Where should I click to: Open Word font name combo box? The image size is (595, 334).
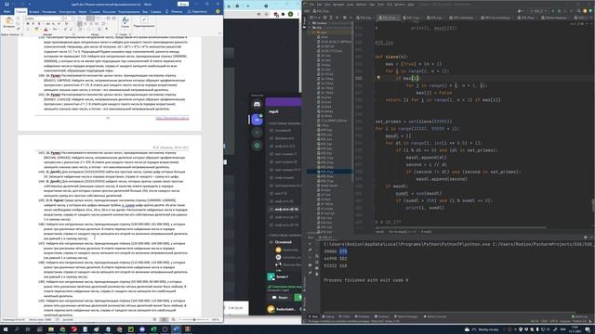tap(44, 19)
